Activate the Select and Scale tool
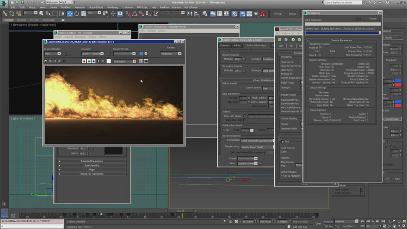Viewport: 407px width, 229px height. (84, 13)
